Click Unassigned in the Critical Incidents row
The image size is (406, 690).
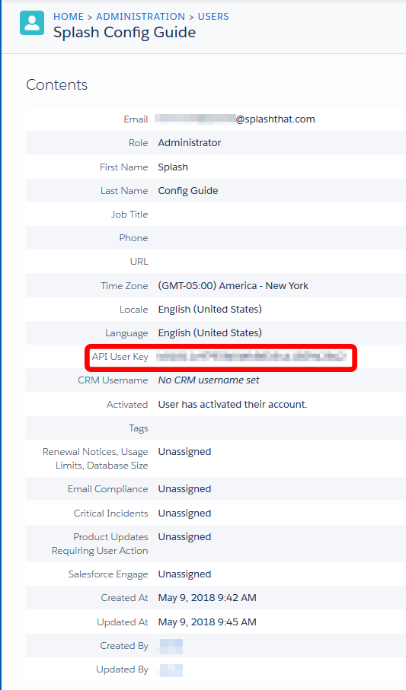tap(184, 514)
